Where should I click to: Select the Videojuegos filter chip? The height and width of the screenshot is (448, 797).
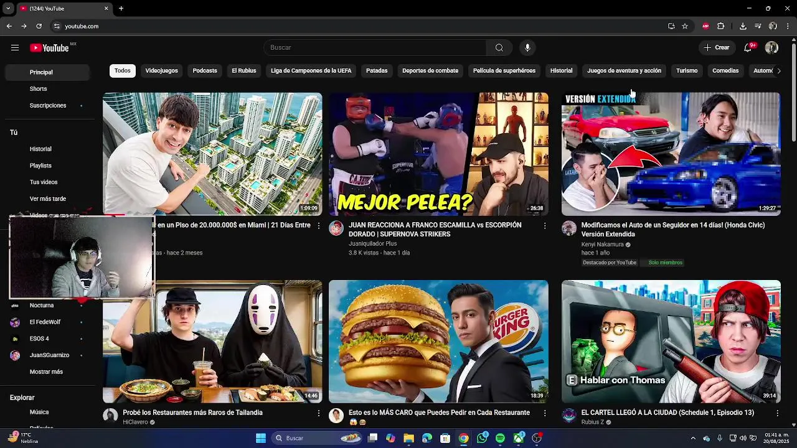(162, 71)
